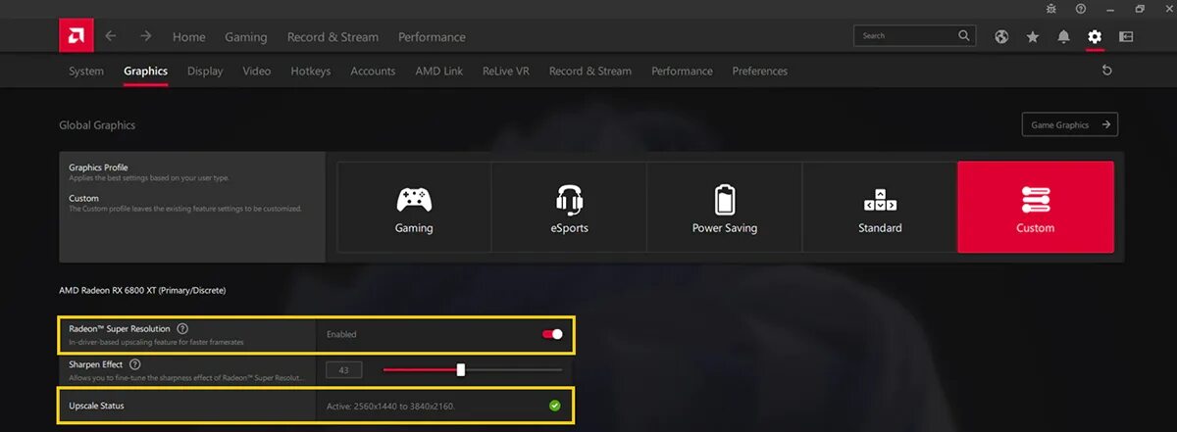Viewport: 1177px width, 432px height.
Task: Toggle the sidebar panel icon
Action: click(x=1126, y=37)
